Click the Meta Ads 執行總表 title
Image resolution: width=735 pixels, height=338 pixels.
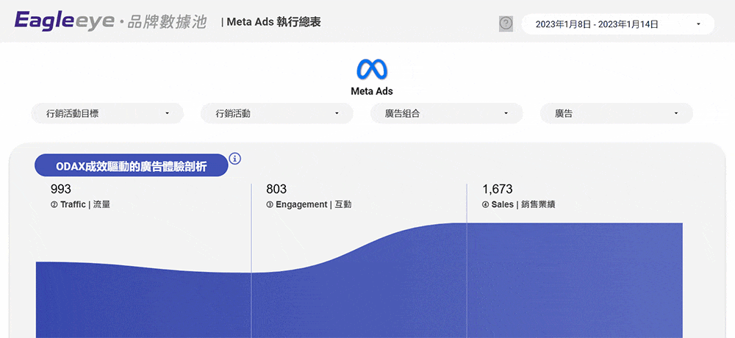point(273,22)
